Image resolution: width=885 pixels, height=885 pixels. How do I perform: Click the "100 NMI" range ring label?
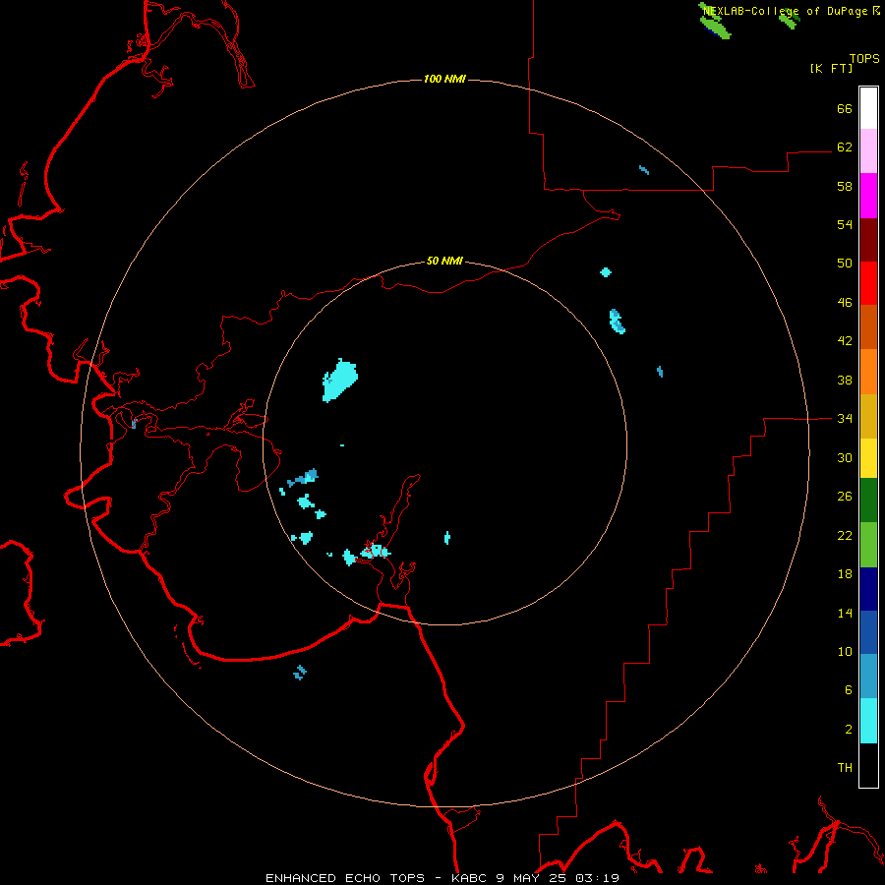(x=444, y=79)
